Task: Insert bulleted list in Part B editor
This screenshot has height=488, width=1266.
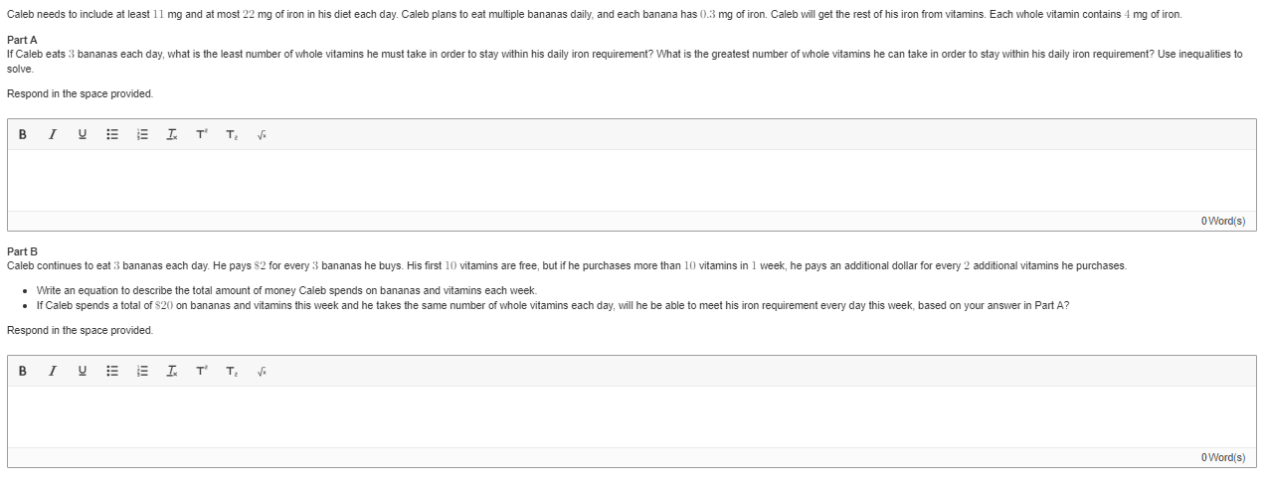Action: pyautogui.click(x=112, y=371)
